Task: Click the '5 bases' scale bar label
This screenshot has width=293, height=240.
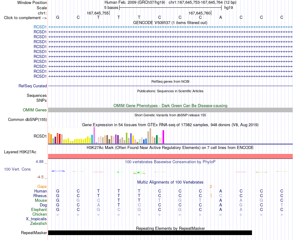Action: [x=111, y=8]
